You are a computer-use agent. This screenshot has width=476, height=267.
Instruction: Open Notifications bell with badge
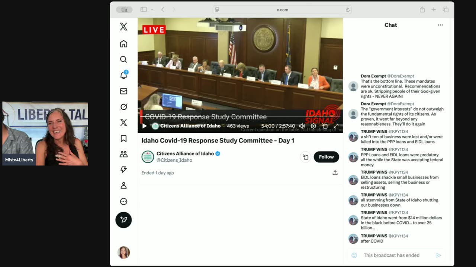coord(123,75)
